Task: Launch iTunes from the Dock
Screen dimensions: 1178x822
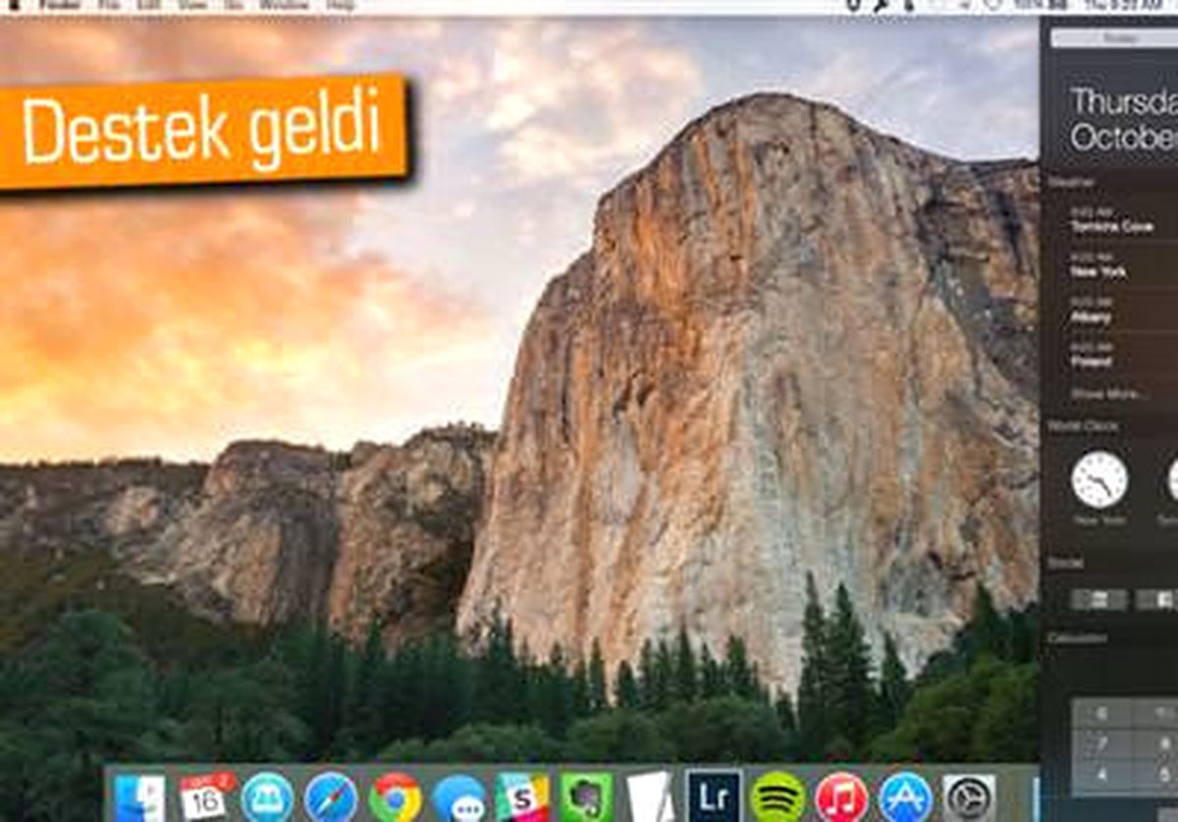Action: (x=841, y=797)
